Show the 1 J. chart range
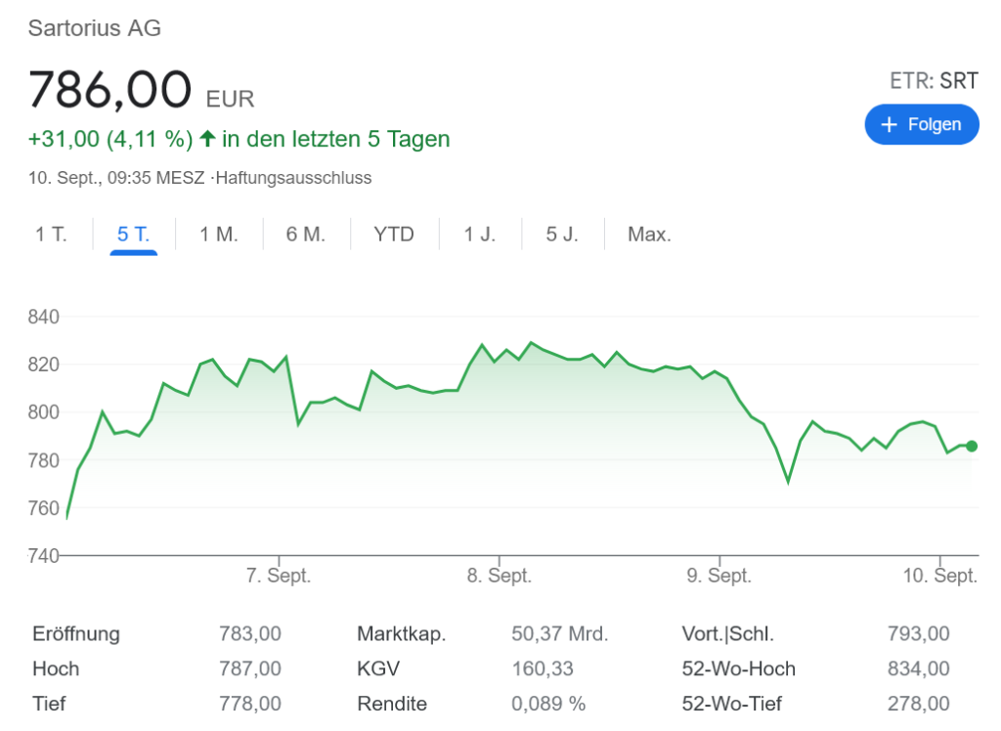Viewport: 1001px width, 731px height. (x=479, y=235)
